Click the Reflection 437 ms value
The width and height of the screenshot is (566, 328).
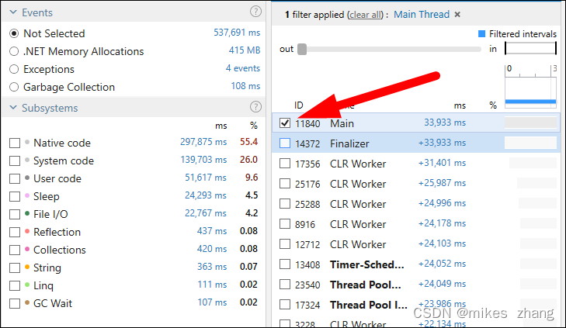212,231
